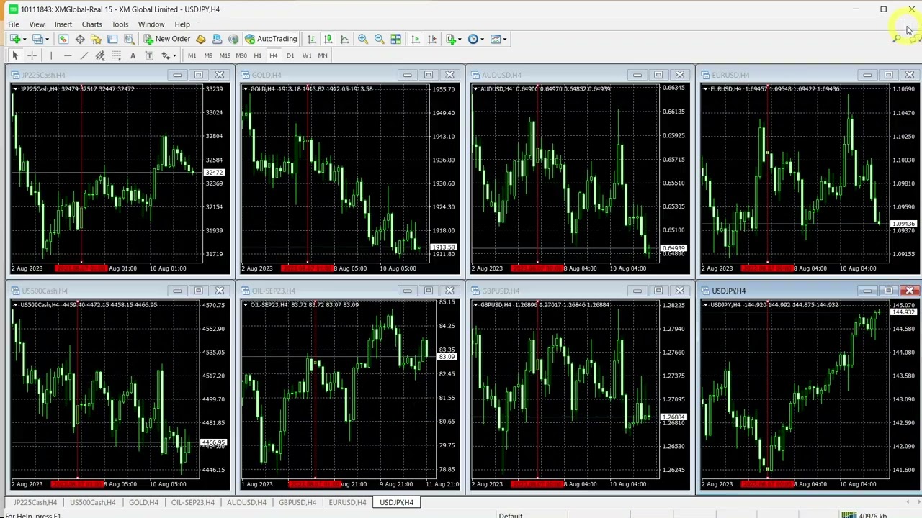This screenshot has height=518, width=922.
Task: Switch chart to bar chart style
Action: [x=311, y=39]
